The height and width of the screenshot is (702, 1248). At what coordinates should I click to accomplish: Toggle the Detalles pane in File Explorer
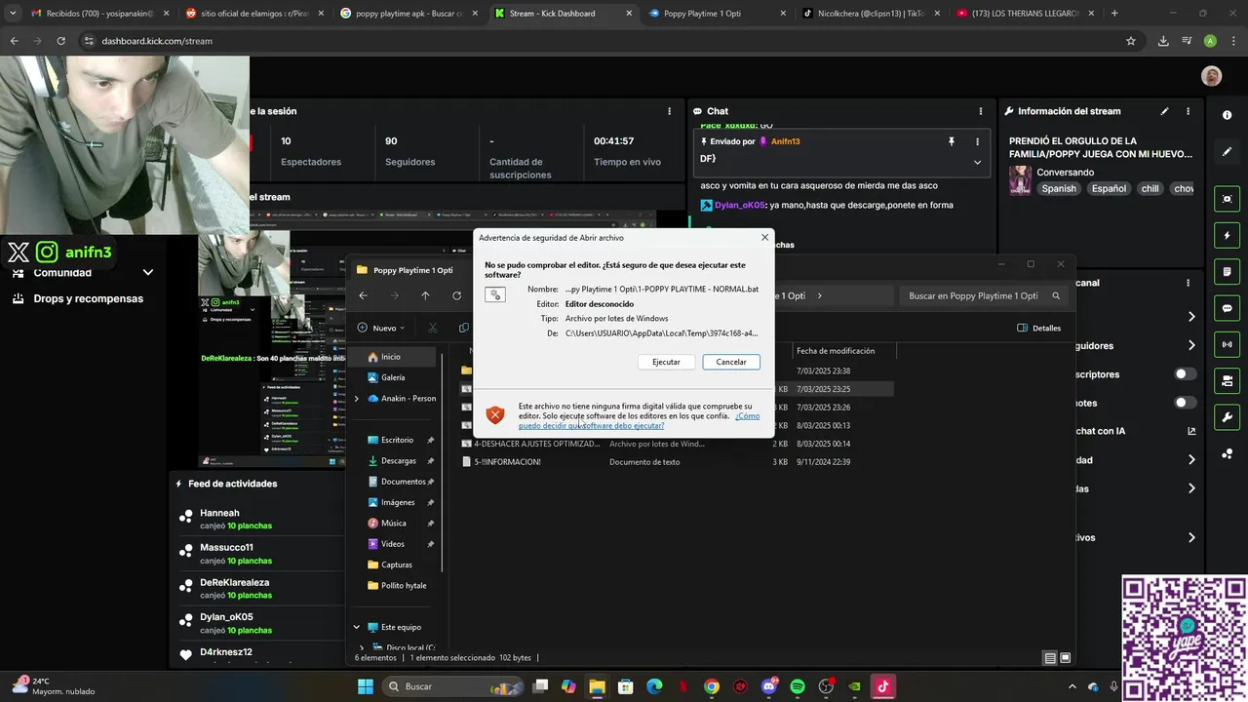click(x=1039, y=328)
